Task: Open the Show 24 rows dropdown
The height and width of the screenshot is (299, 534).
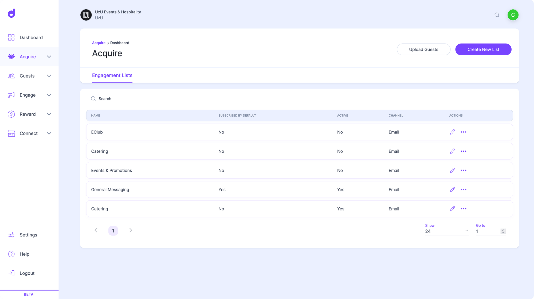Action: coord(446,231)
